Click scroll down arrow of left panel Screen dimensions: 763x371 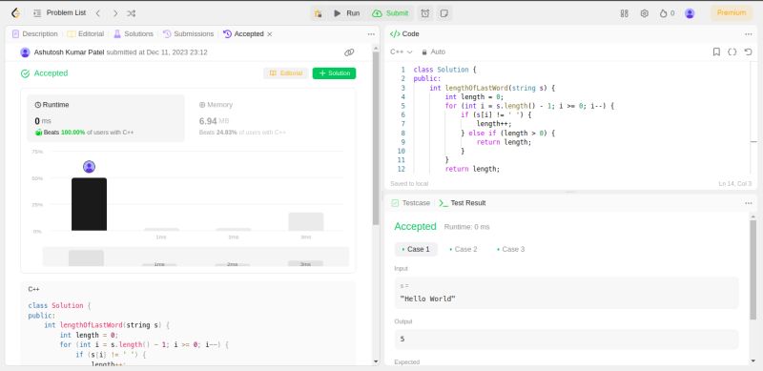[x=376, y=361]
